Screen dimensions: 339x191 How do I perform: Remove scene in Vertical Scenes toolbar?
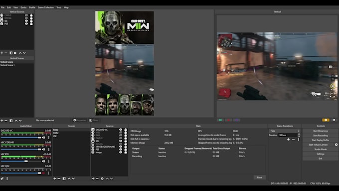point(6,121)
